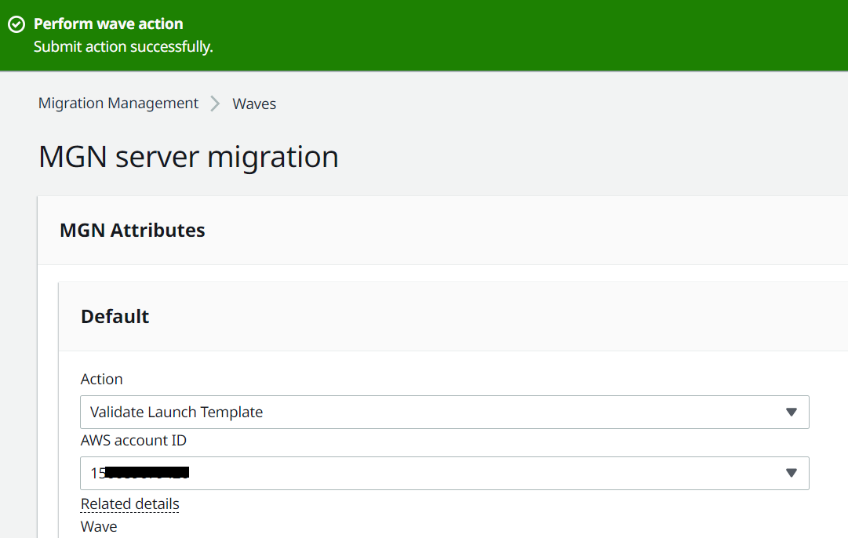Click the Wave field label

click(x=99, y=527)
